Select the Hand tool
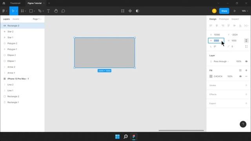251x141 pixels. tap(56, 11)
